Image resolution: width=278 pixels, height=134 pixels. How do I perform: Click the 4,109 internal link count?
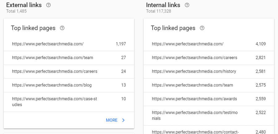(260, 44)
